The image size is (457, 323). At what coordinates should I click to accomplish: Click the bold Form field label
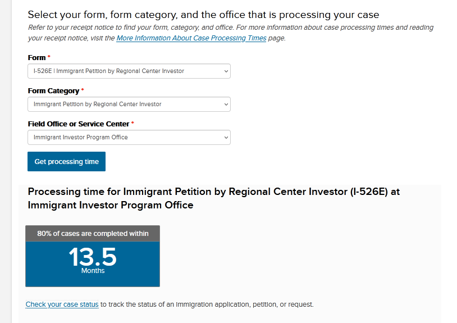click(37, 58)
